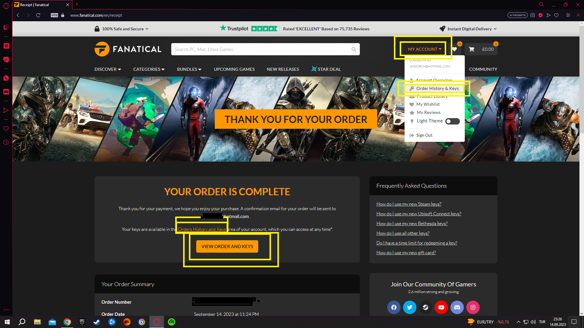Click the Discord community icon
This screenshot has width=584, height=328.
(457, 307)
